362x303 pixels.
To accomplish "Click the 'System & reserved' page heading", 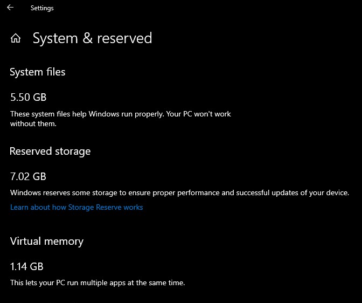I will pyautogui.click(x=92, y=38).
